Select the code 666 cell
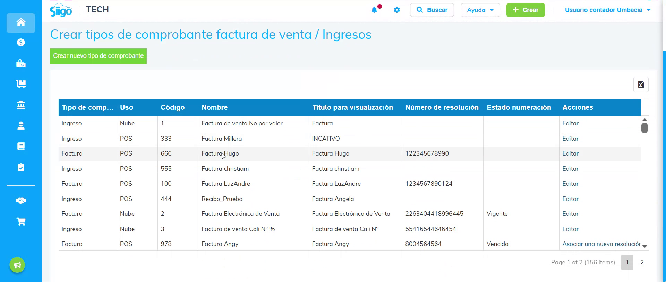Viewport: 666px width, 282px height. point(178,153)
